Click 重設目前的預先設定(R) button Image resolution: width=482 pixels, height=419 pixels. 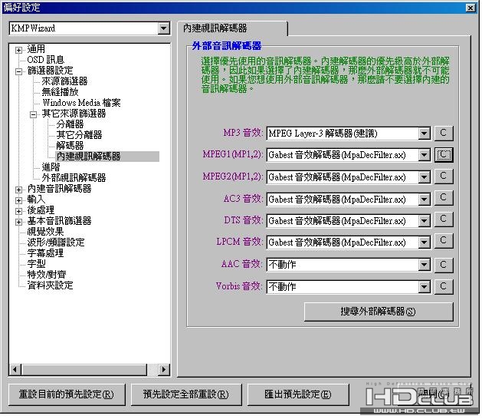67,395
